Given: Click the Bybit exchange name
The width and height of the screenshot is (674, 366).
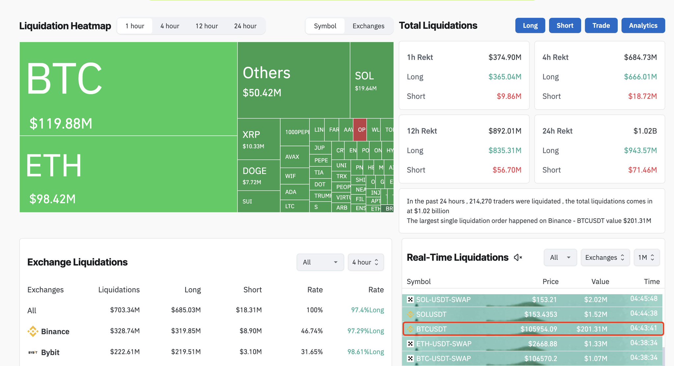Looking at the screenshot, I should (50, 352).
